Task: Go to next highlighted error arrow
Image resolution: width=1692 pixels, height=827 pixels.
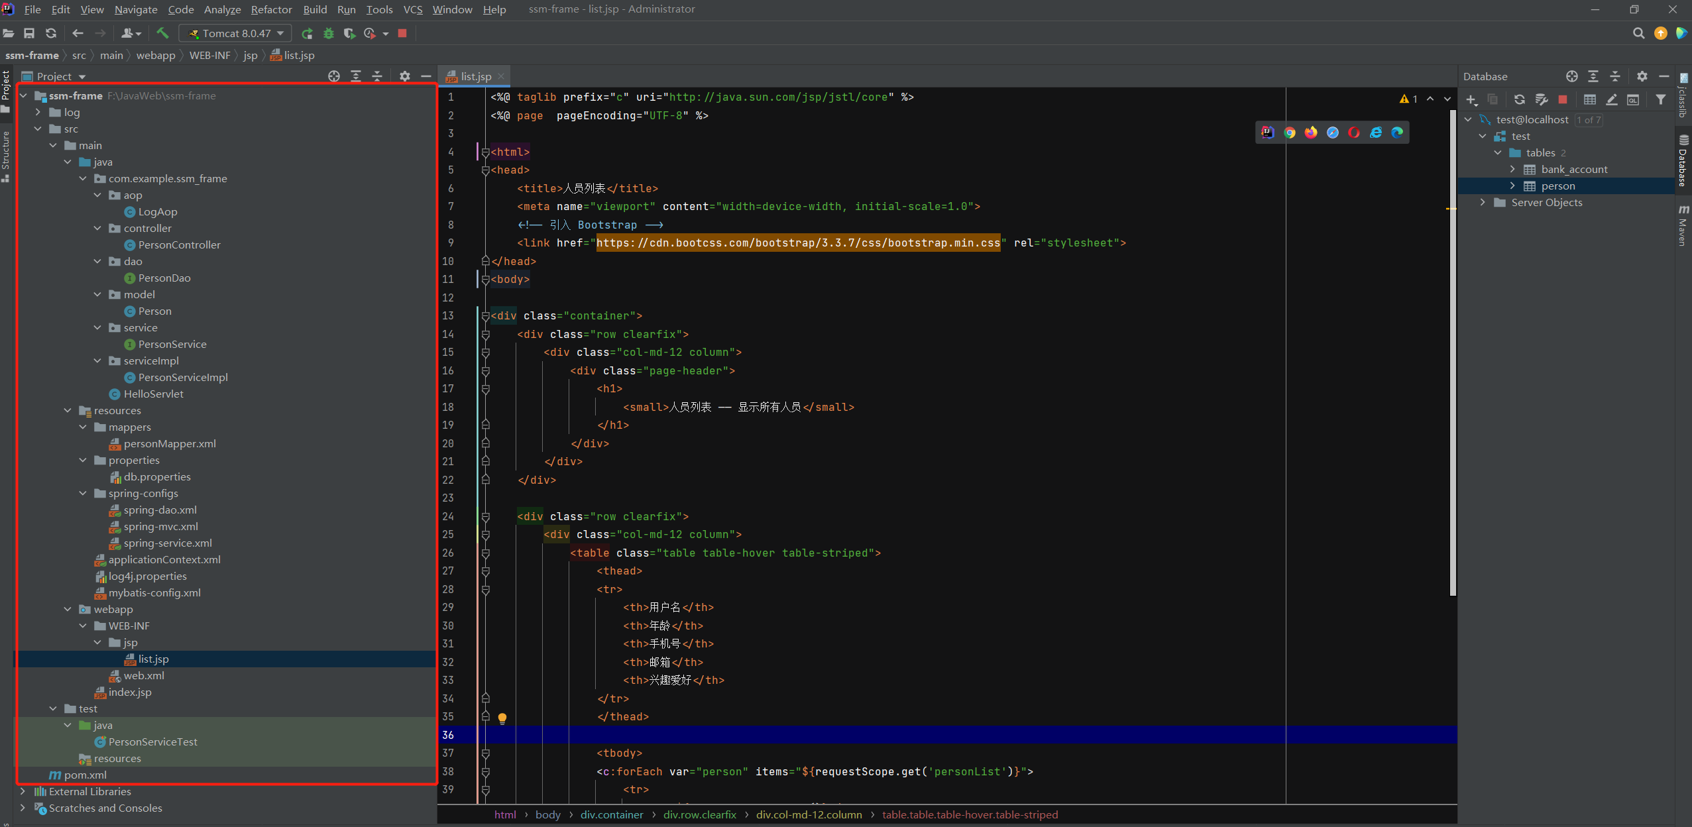Action: pos(1447,99)
